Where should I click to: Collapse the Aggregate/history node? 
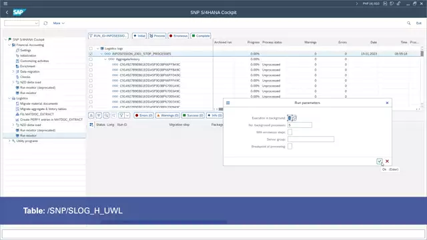coord(105,59)
